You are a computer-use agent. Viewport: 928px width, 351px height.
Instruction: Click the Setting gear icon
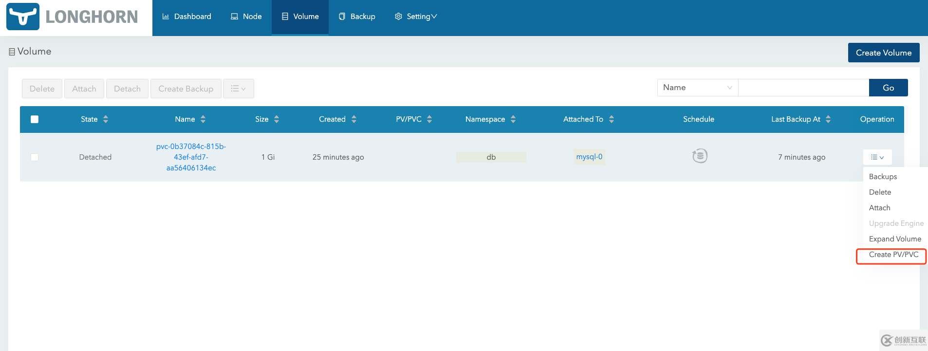(x=398, y=17)
